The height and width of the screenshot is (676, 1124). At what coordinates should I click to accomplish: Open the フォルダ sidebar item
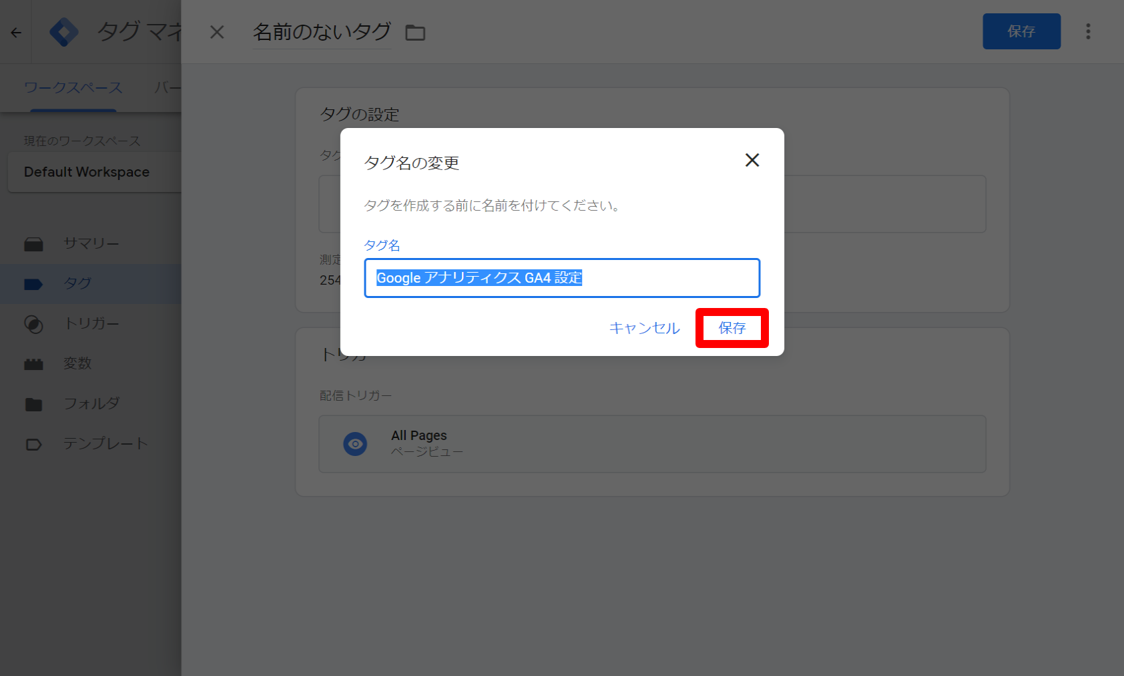click(x=91, y=403)
